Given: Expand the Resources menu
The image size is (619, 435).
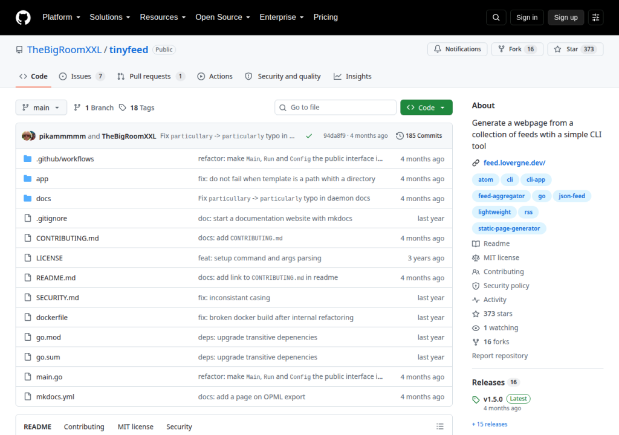Looking at the screenshot, I should point(163,18).
